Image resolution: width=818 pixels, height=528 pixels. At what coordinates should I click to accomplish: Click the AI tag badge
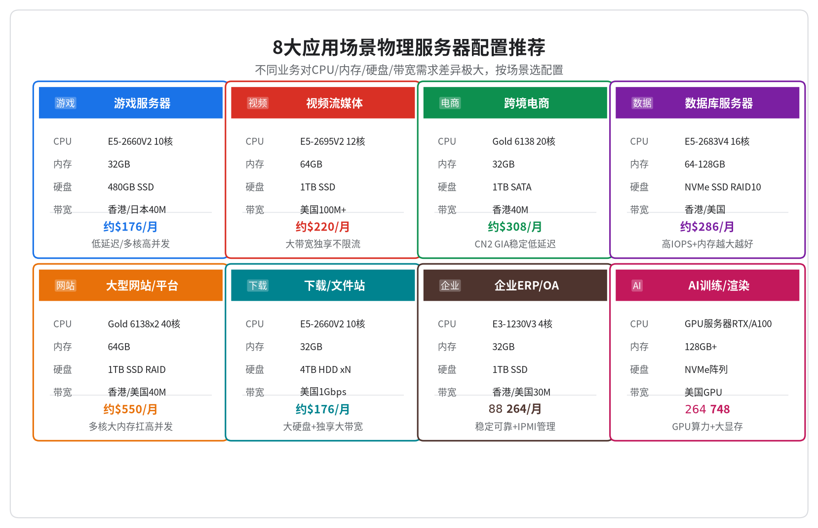(637, 285)
